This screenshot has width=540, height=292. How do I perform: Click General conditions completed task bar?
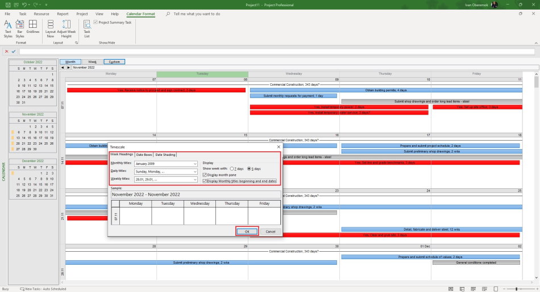(476, 263)
